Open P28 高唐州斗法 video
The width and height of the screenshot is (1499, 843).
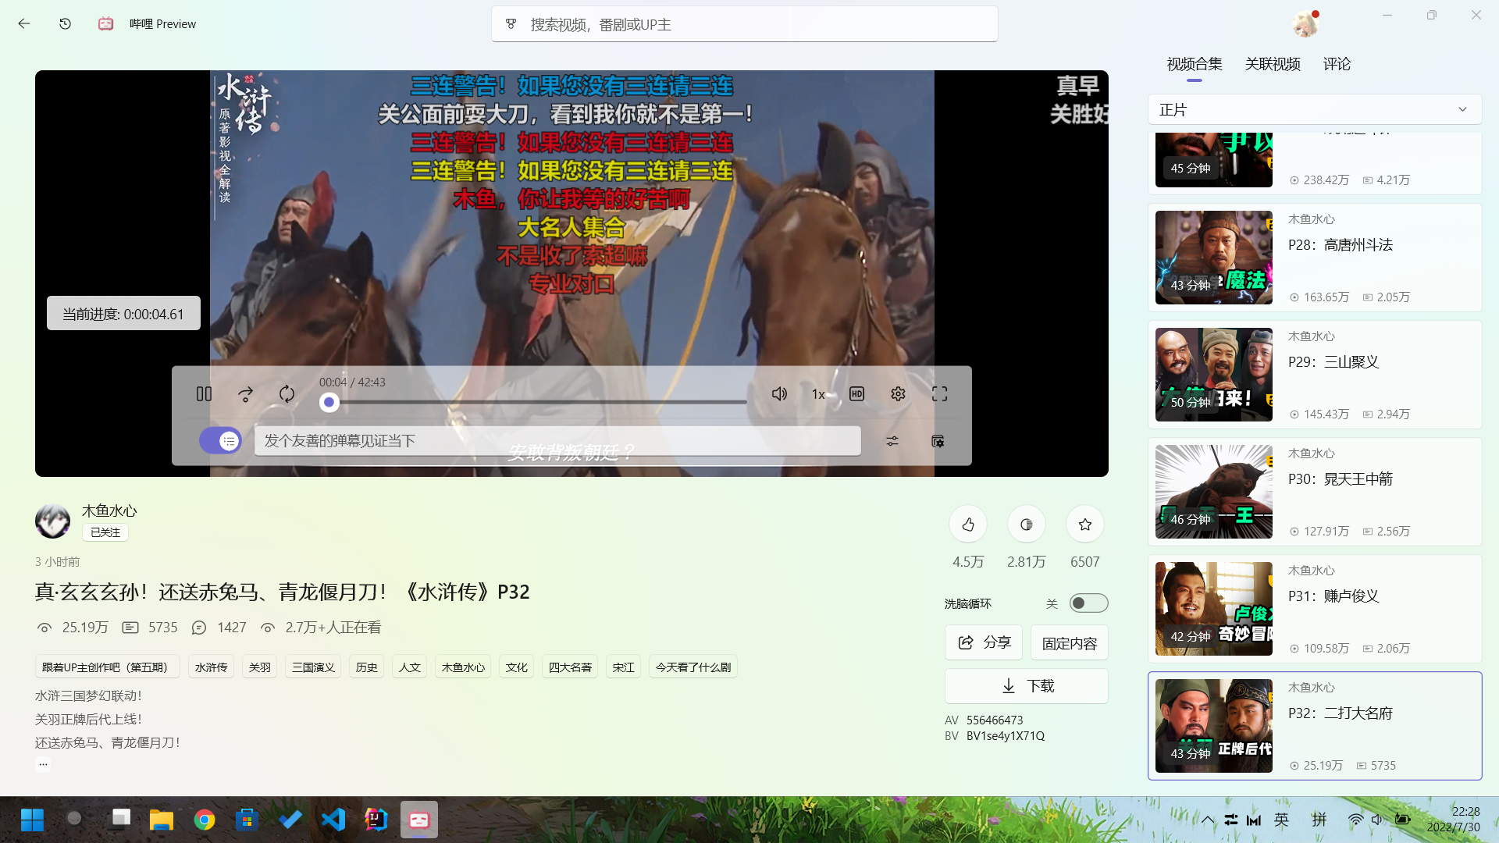point(1315,258)
